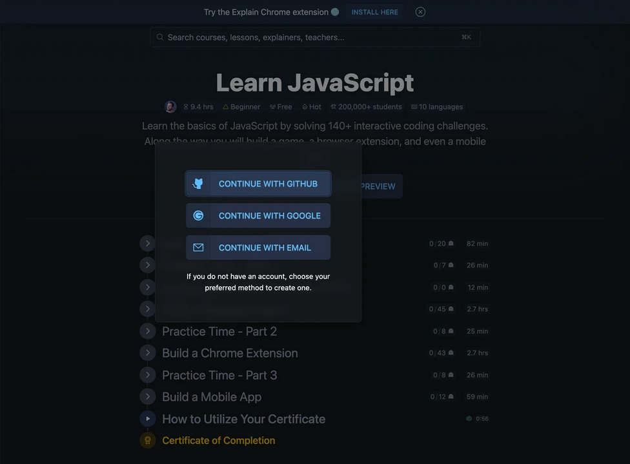The width and height of the screenshot is (630, 464).
Task: Click Practice Time - Part 3 title
Action: point(219,375)
